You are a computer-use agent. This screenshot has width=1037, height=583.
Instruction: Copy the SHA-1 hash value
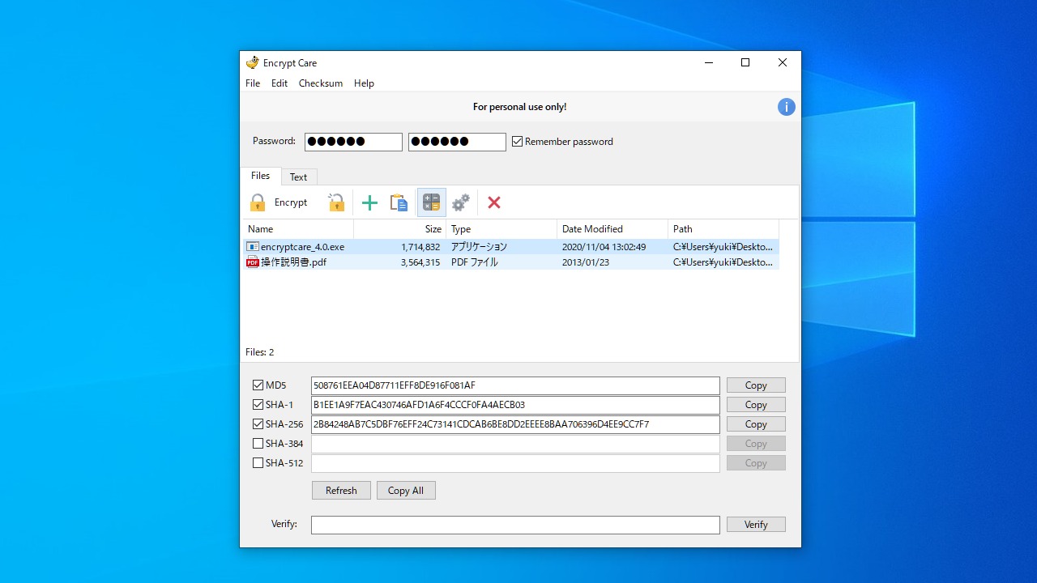click(756, 405)
